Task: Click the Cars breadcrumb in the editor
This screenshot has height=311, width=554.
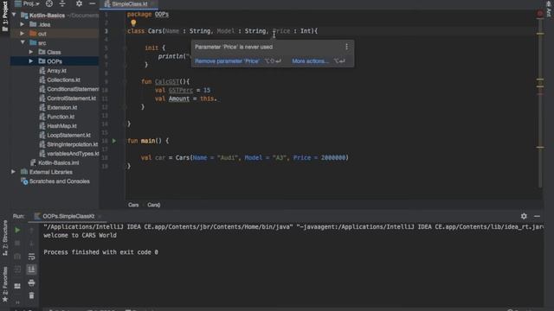Action: (x=133, y=205)
